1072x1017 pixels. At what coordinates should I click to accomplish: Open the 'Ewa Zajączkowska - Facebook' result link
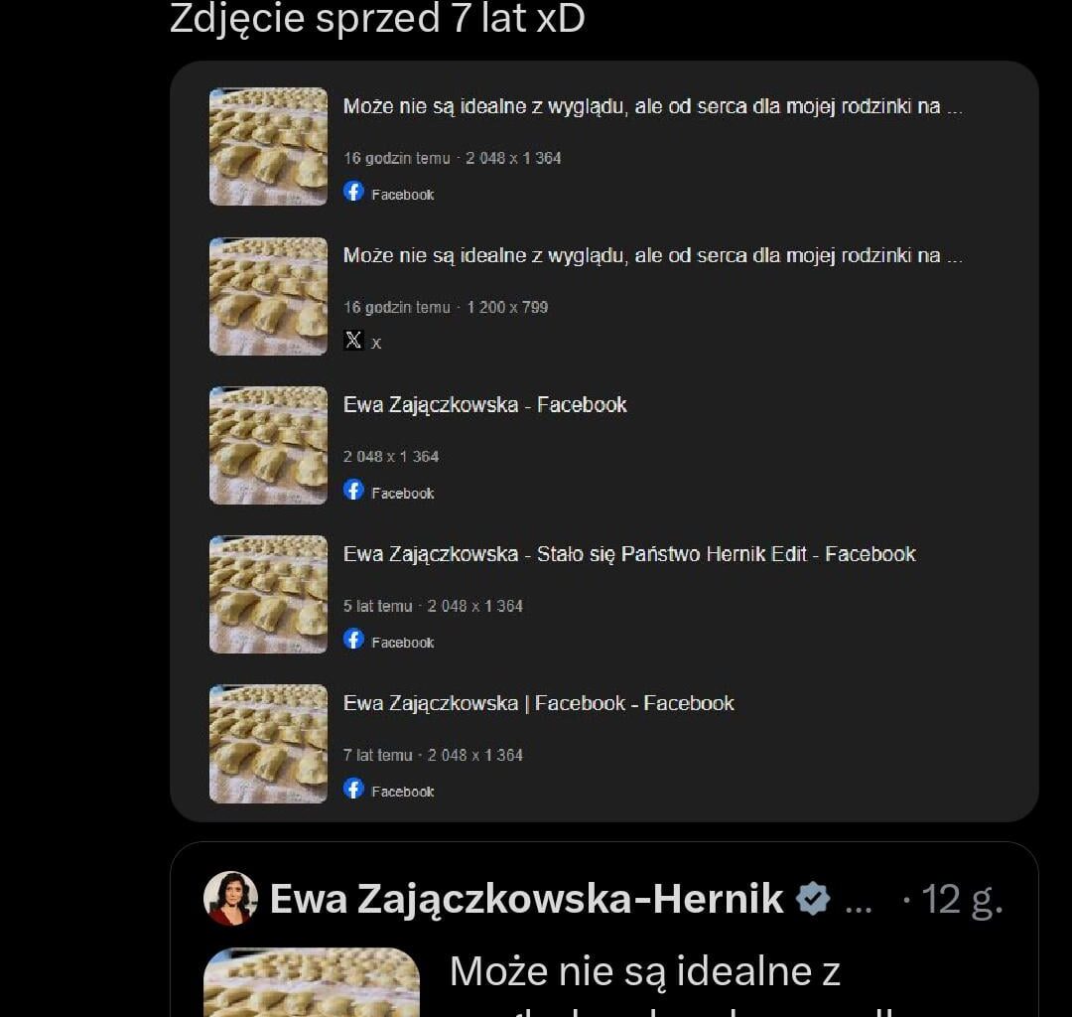(x=485, y=404)
